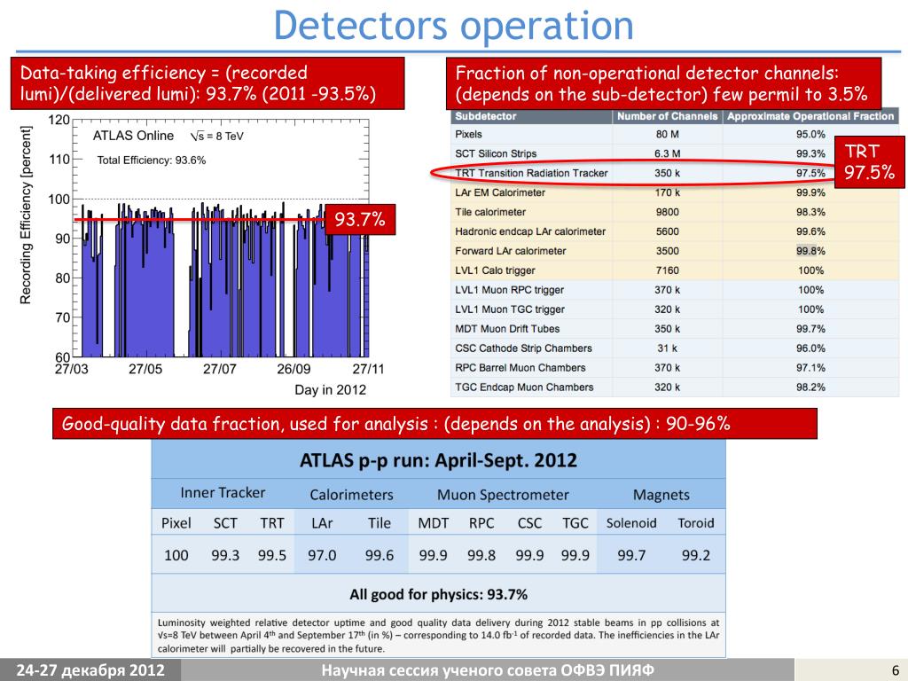Click "TRT Transition Radiation Tracker" row name

click(532, 173)
